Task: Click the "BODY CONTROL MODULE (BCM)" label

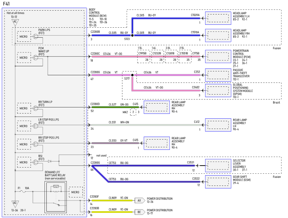Action: (98, 13)
